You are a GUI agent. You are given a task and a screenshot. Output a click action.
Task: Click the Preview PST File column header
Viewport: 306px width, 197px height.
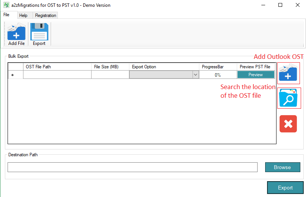pyautogui.click(x=256, y=67)
